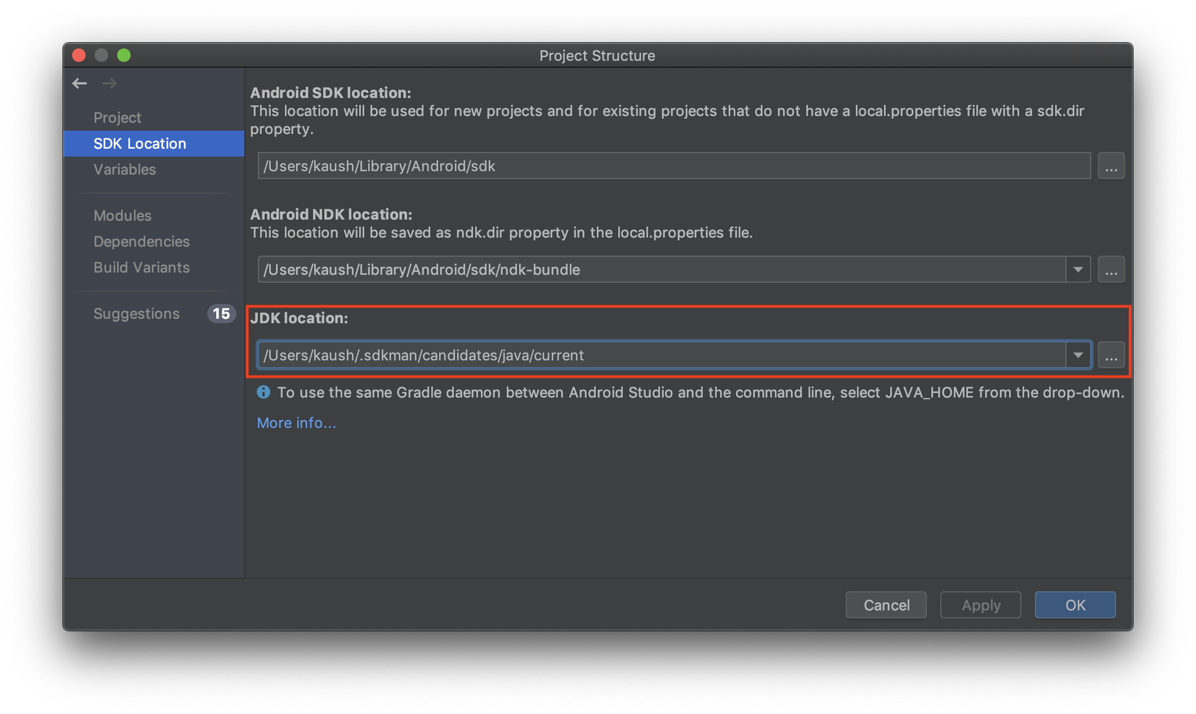
Task: Select Build Variants in sidebar
Action: tap(142, 267)
